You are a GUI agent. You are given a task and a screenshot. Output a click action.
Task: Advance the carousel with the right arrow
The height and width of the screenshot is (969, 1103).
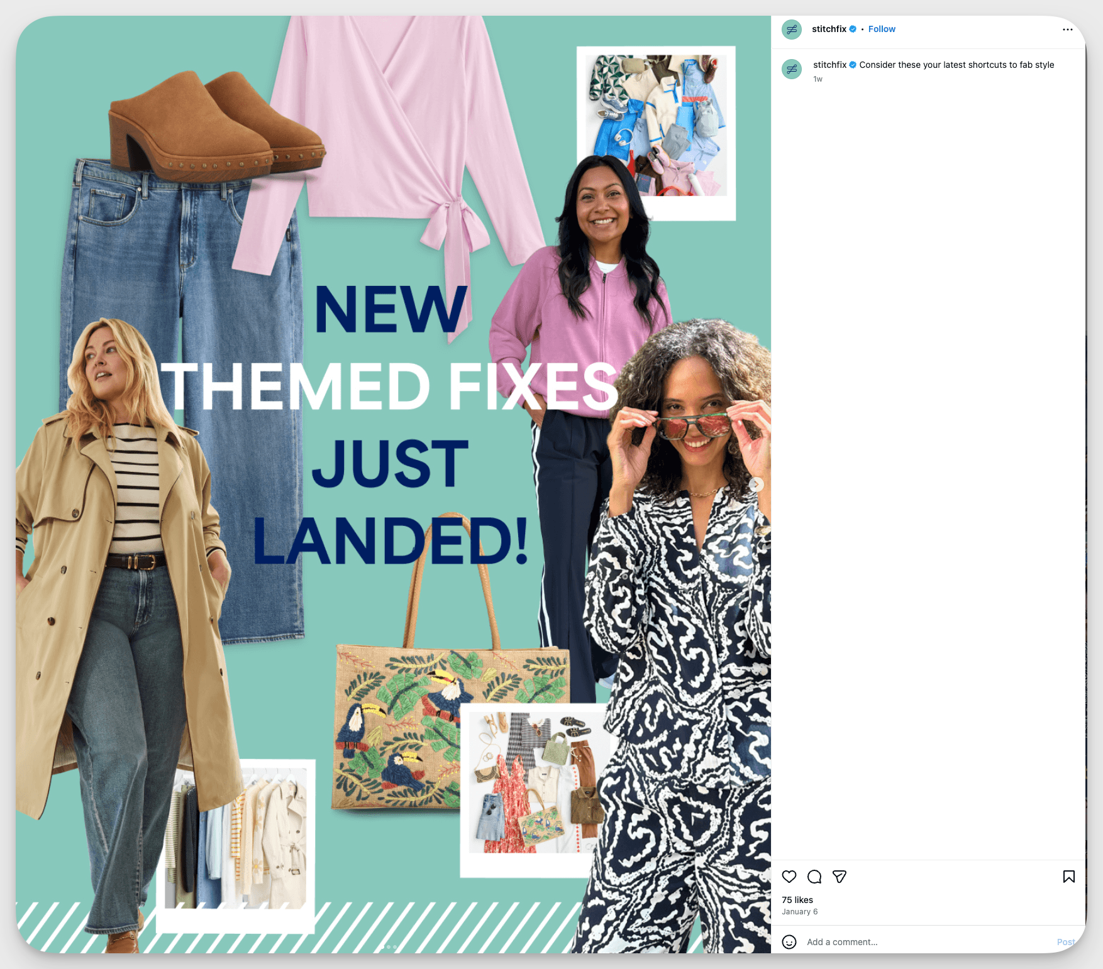click(x=757, y=484)
